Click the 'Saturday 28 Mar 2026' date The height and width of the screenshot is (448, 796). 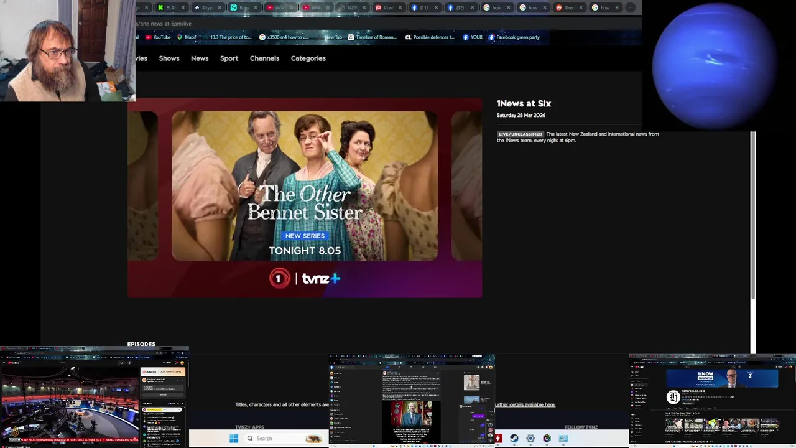521,115
